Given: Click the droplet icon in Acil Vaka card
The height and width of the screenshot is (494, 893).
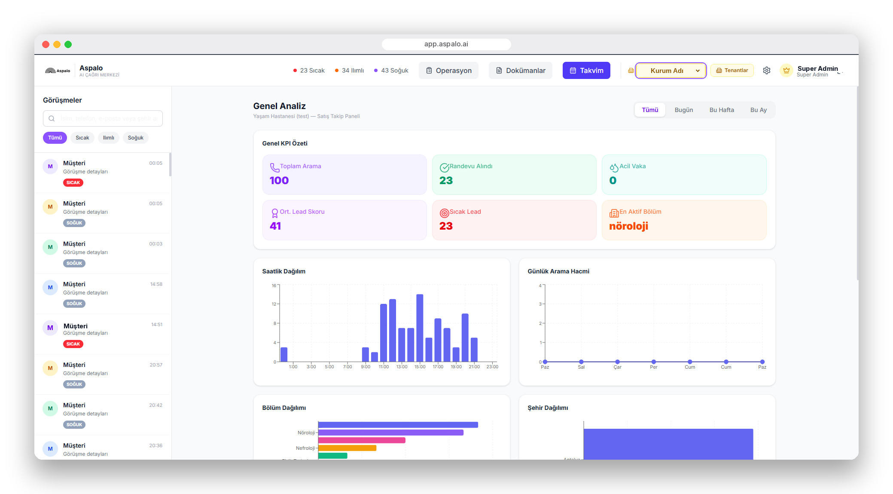Looking at the screenshot, I should click(614, 167).
